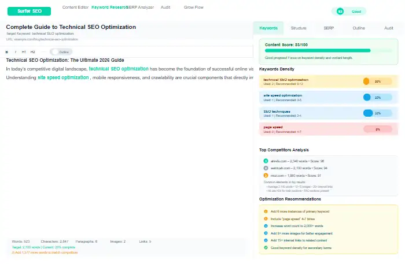Click info icon beside Add 8+ more images

pyautogui.click(x=266, y=233)
